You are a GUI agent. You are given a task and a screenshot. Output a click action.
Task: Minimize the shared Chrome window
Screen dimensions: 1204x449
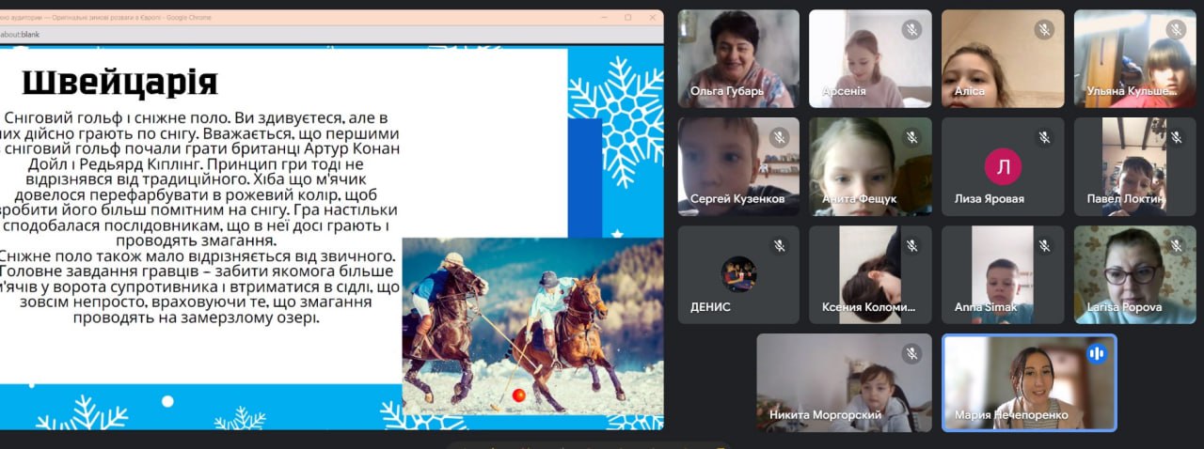(x=603, y=17)
